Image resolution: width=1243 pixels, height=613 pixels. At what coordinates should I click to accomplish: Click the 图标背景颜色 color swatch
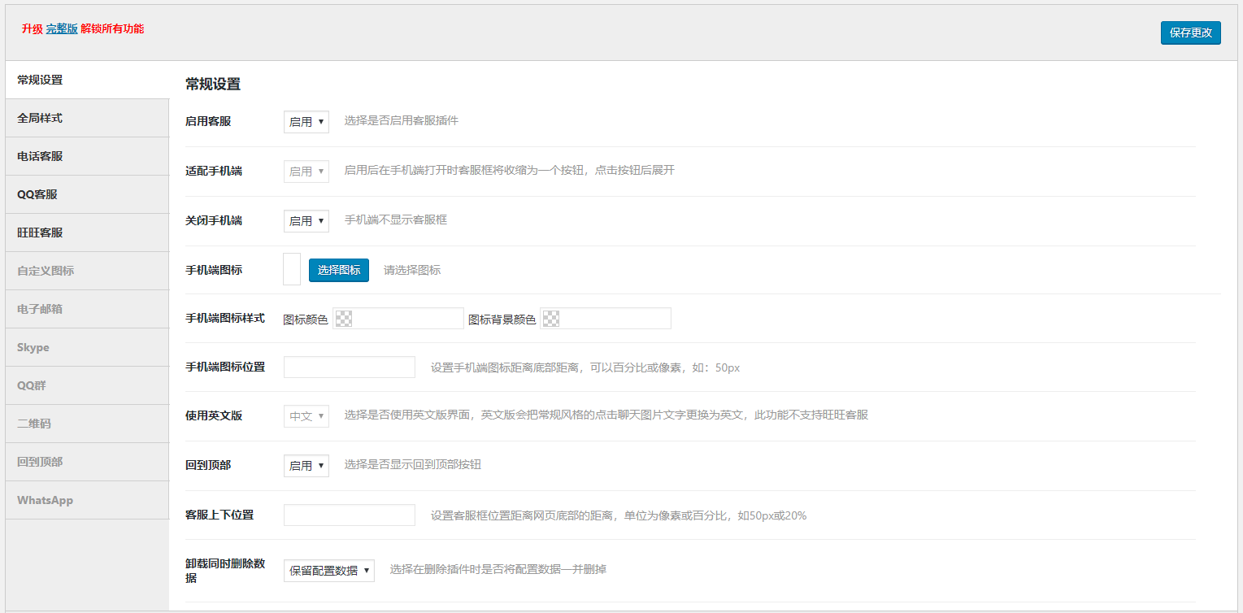tap(551, 319)
